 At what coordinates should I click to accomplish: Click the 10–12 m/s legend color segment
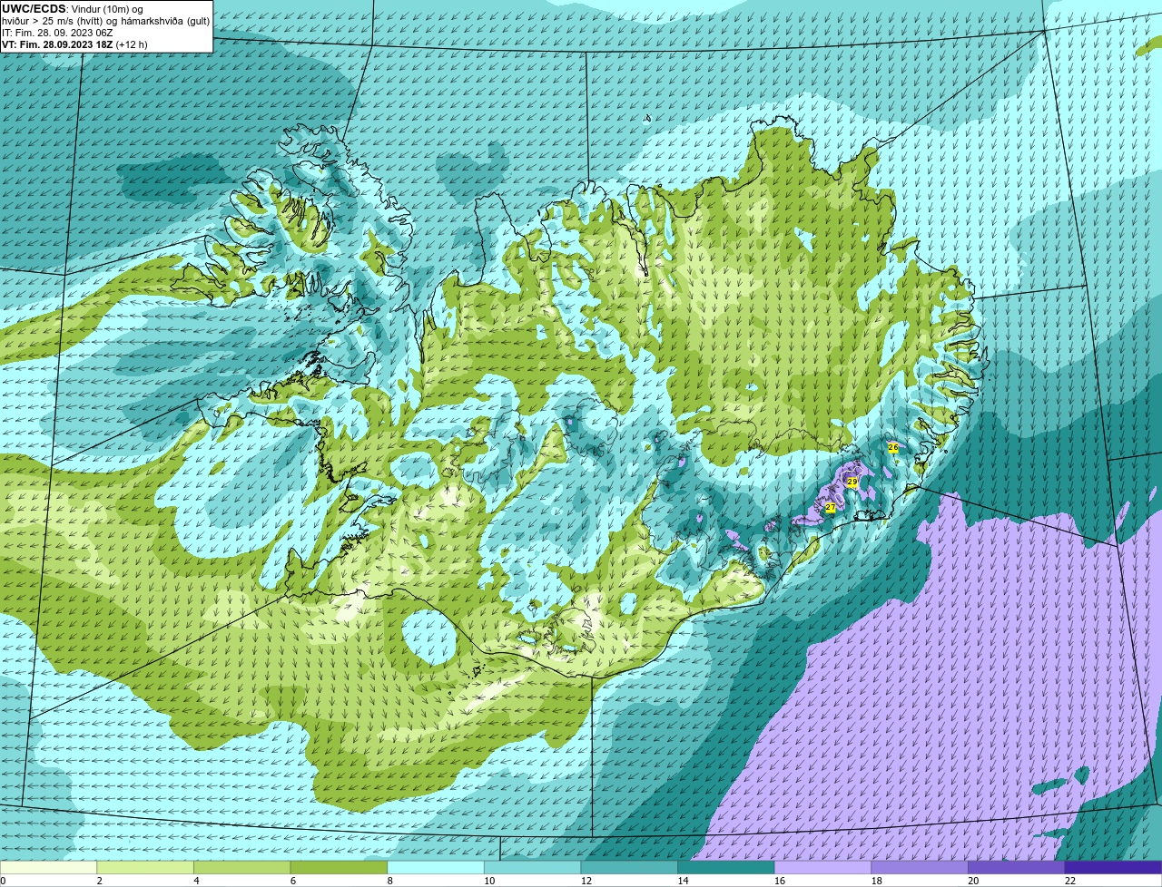pyautogui.click(x=533, y=867)
